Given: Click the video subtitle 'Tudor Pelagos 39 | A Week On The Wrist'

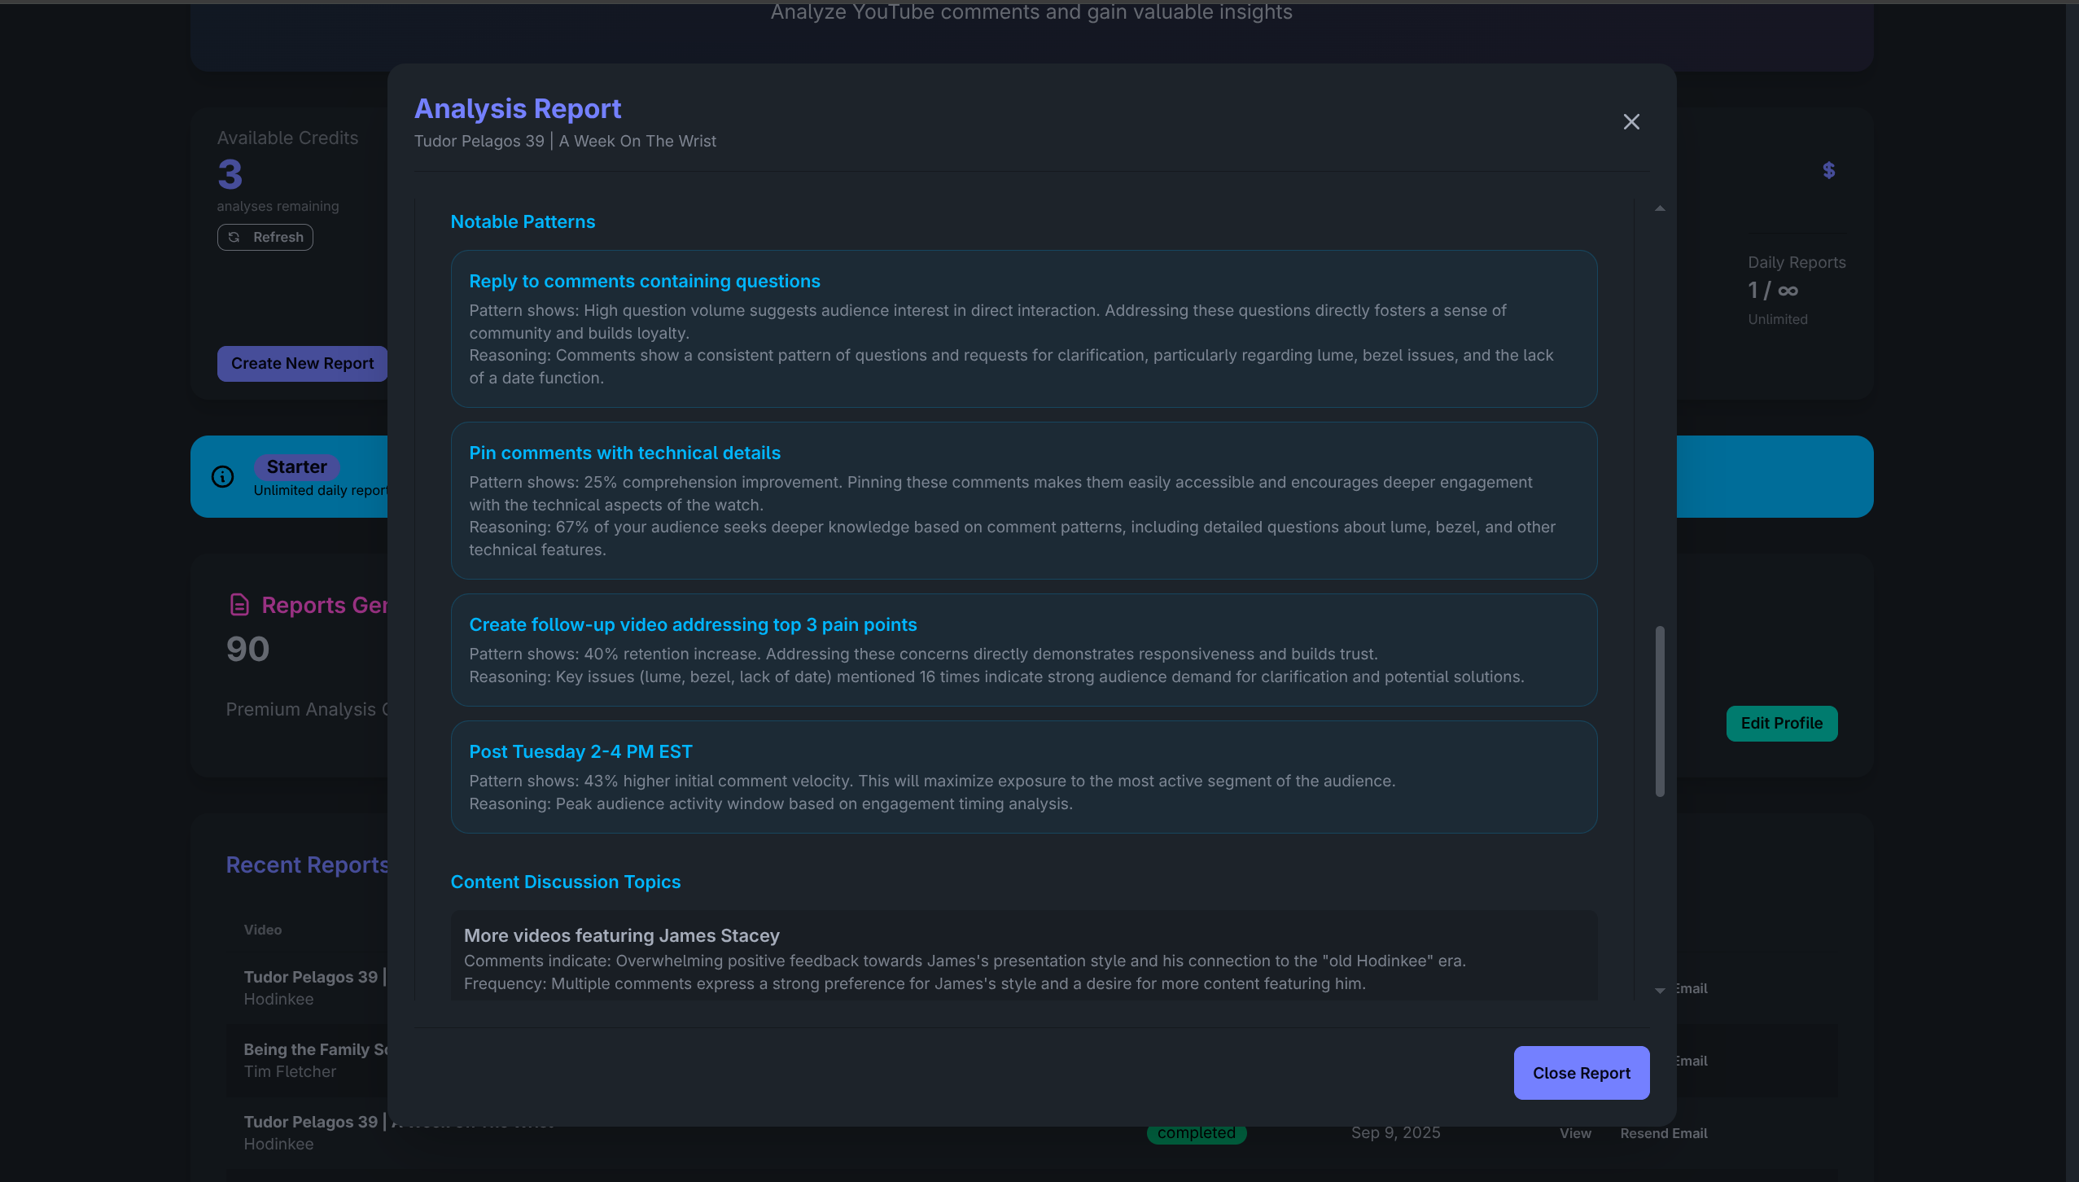Looking at the screenshot, I should pyautogui.click(x=565, y=141).
